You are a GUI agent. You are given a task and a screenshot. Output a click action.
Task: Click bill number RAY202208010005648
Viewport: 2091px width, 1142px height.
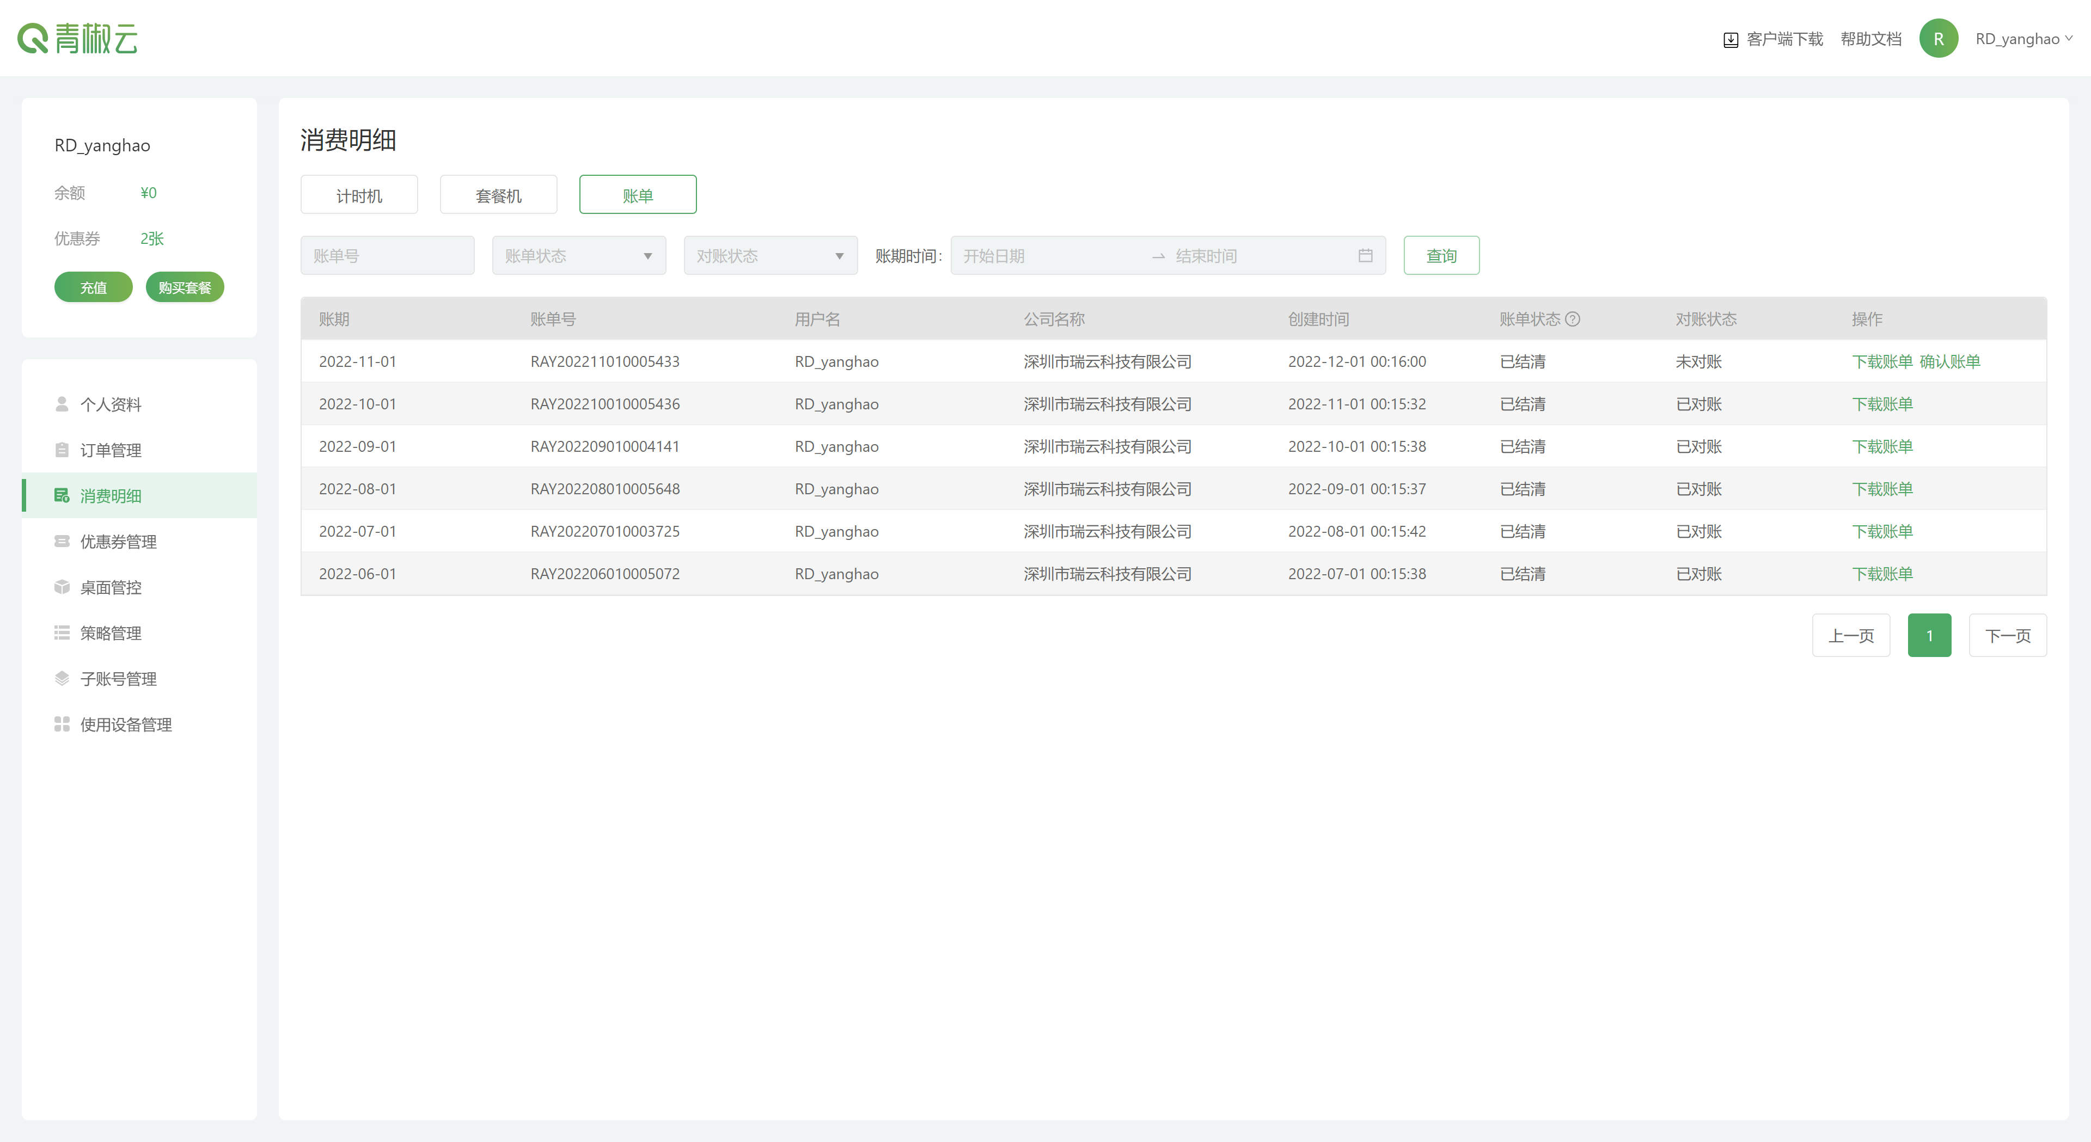pyautogui.click(x=605, y=489)
